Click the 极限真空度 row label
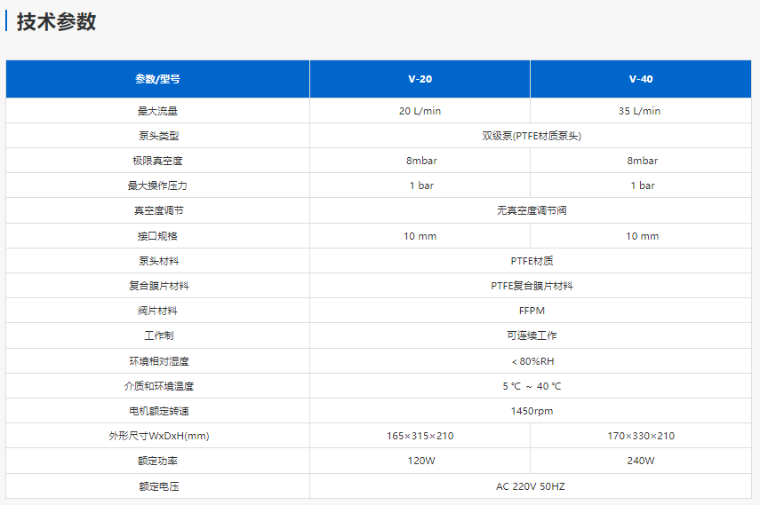 tap(157, 161)
